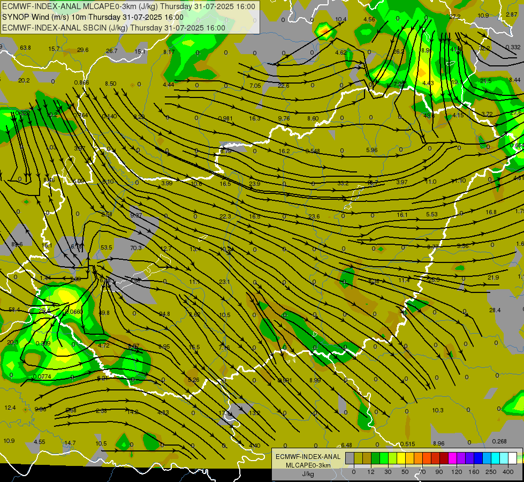Click the map value 33.2

343,183
